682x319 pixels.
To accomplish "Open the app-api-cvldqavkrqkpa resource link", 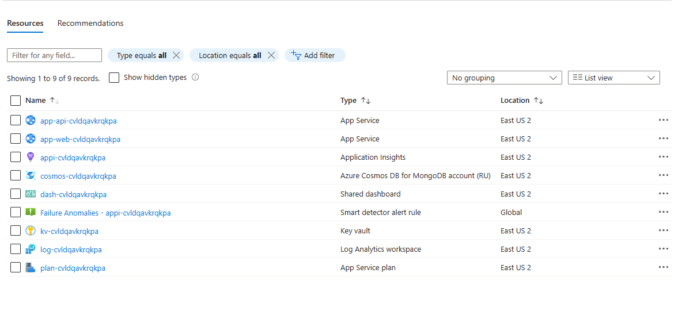I will 78,121.
